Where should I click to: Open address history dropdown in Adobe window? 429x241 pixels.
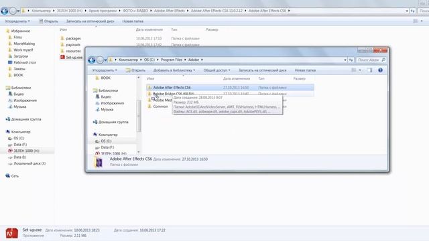coord(345,60)
